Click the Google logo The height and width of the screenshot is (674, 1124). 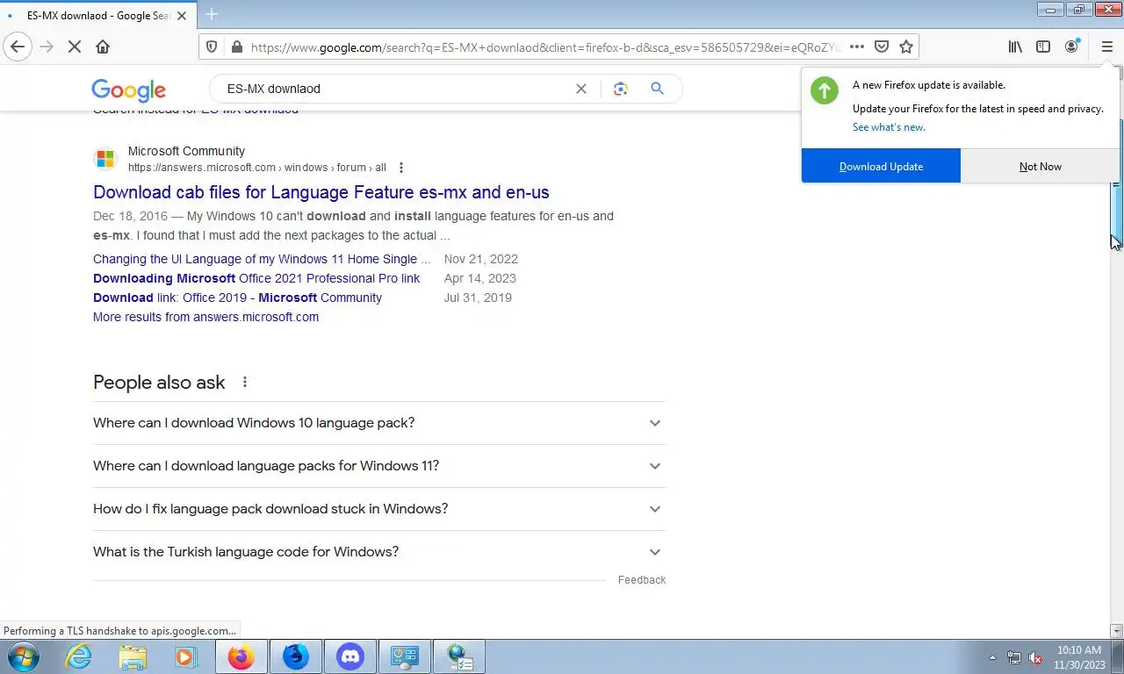pyautogui.click(x=128, y=90)
